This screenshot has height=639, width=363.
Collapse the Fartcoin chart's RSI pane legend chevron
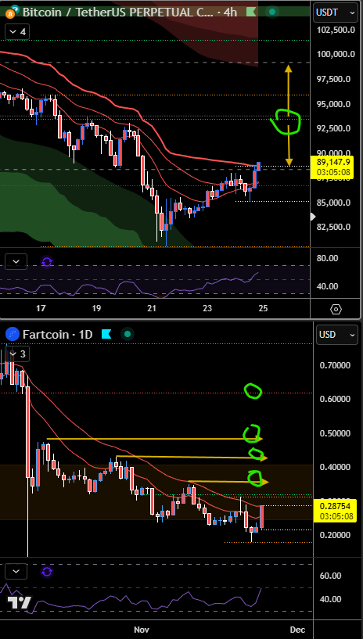pyautogui.click(x=16, y=572)
